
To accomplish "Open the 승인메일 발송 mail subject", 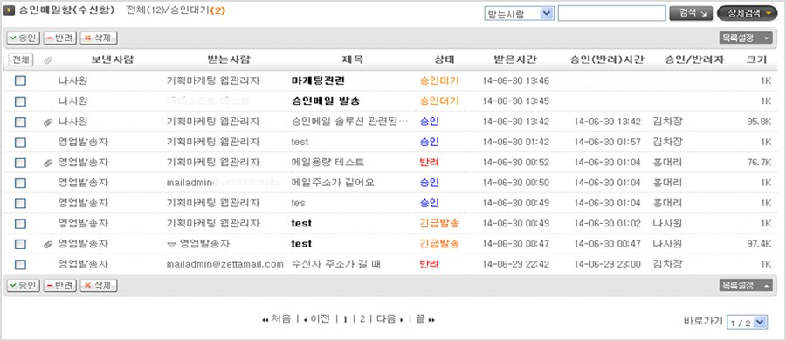I will pyautogui.click(x=326, y=101).
